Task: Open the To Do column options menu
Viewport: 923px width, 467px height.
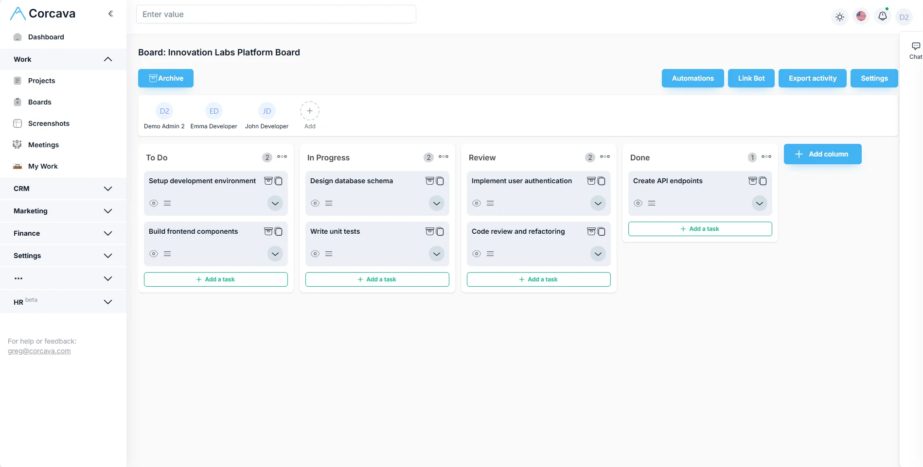Action: pos(282,157)
